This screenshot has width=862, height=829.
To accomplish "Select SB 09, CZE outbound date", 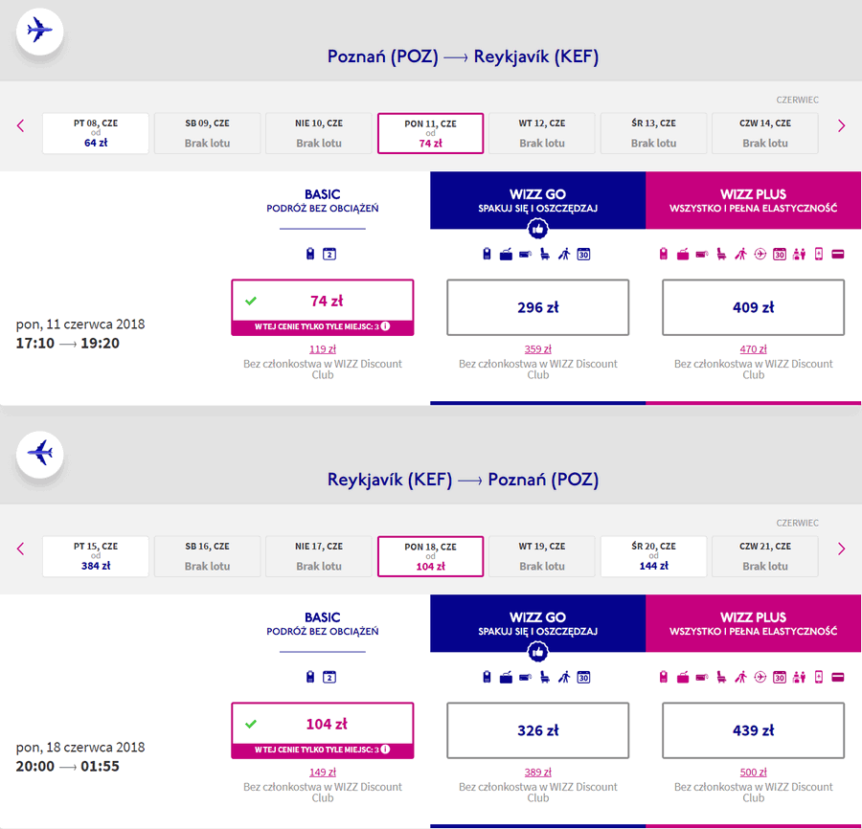I will pos(207,133).
